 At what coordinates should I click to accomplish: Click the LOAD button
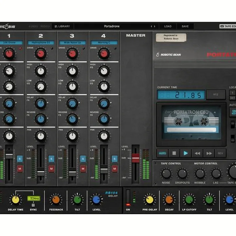(168, 26)
